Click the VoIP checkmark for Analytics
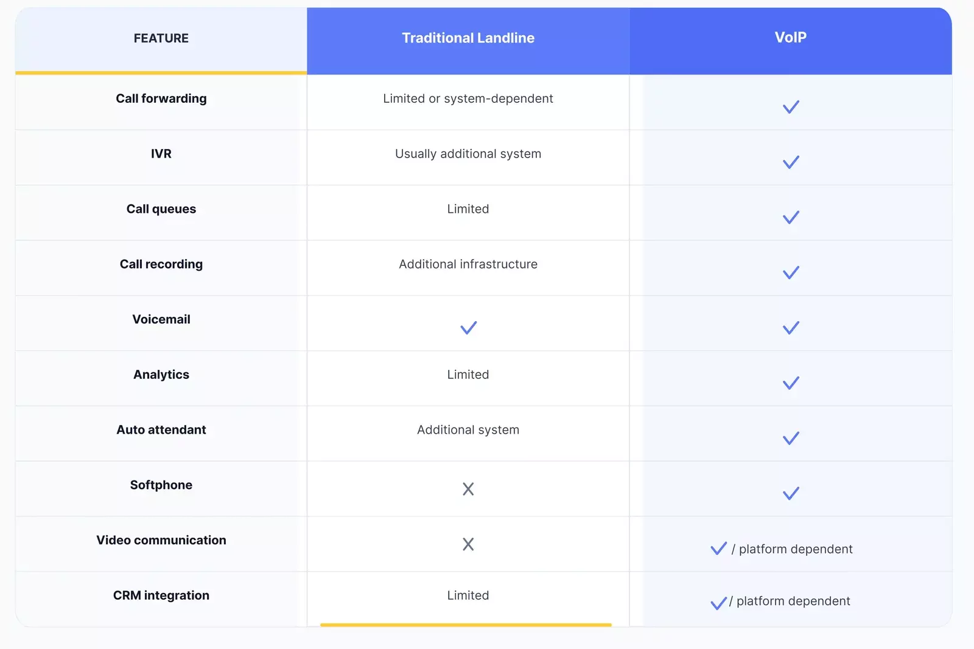This screenshot has width=974, height=649. (x=791, y=383)
